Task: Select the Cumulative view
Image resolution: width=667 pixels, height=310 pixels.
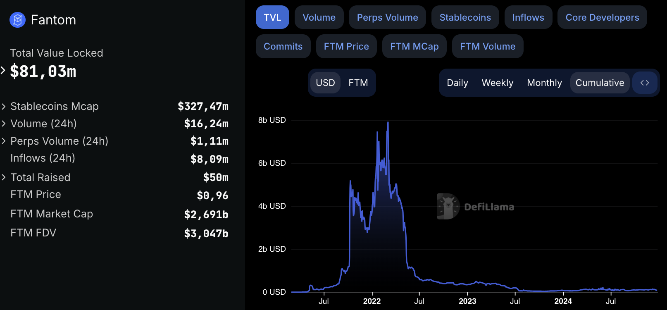Action: pyautogui.click(x=600, y=83)
